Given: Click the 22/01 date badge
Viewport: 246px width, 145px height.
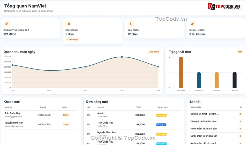Looking at the screenshot, I should click(x=66, y=125).
